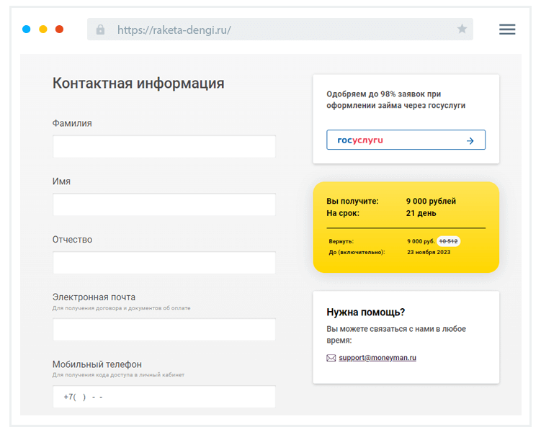Click the envelope icon beside support email

tap(331, 358)
